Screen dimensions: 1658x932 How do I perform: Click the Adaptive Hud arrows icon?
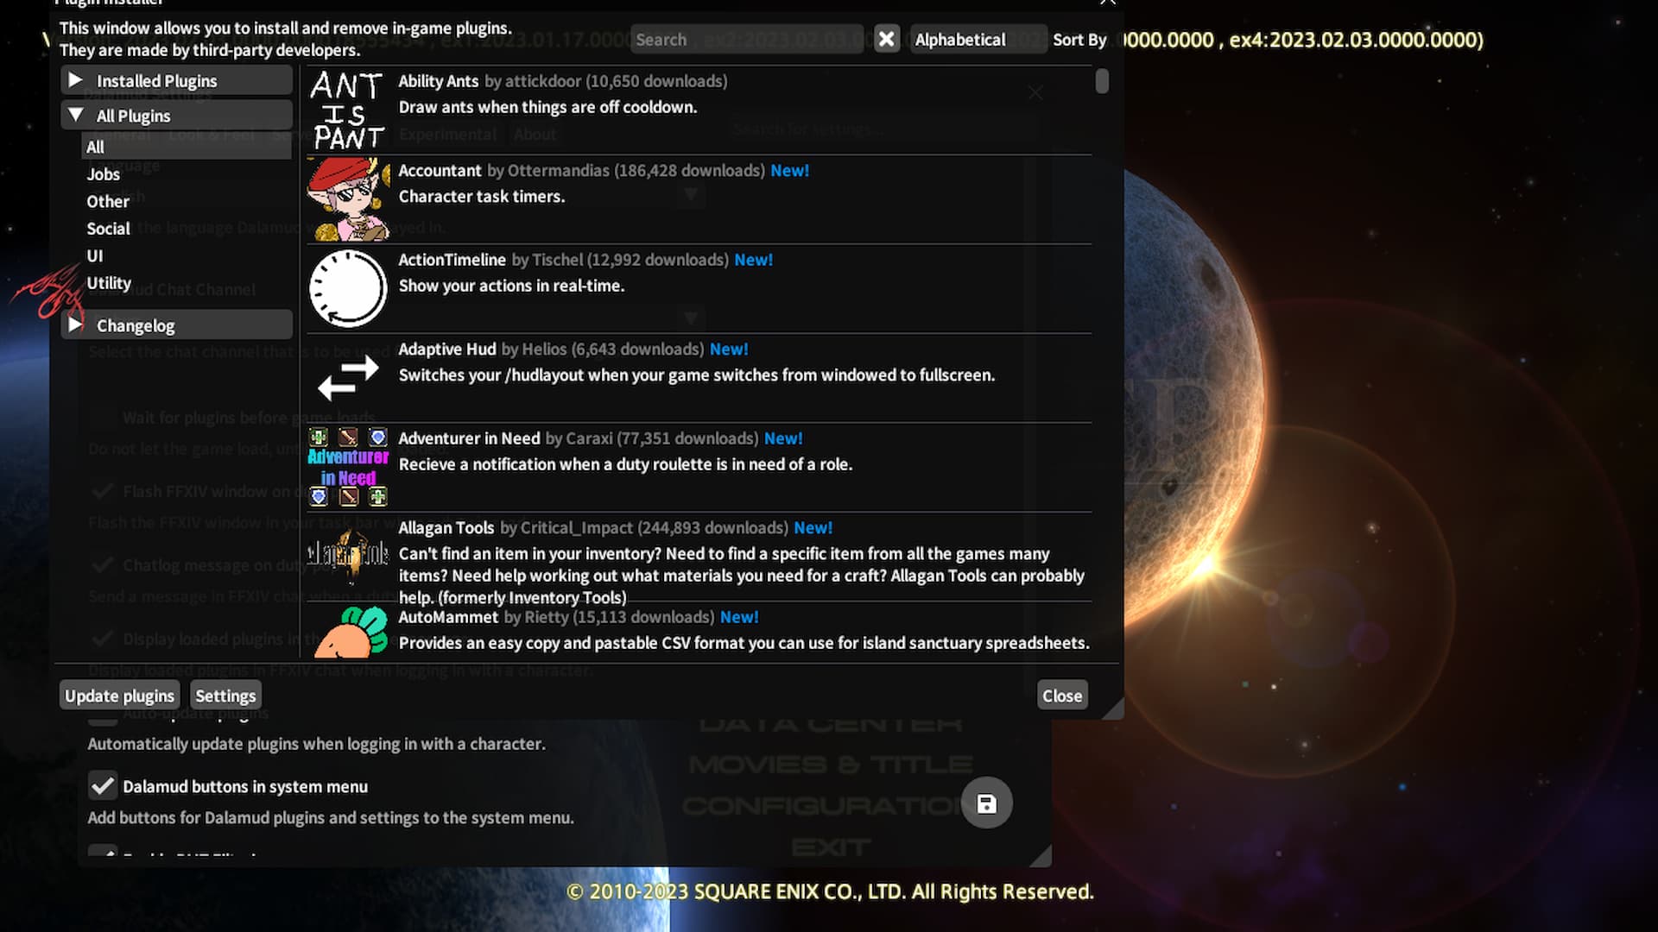[x=348, y=378]
